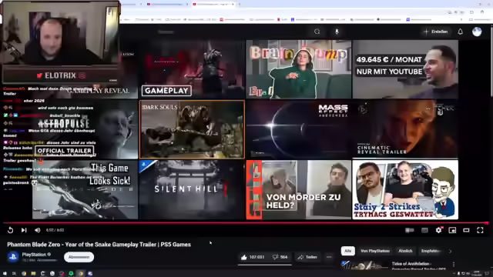Skip to the next video

click(x=24, y=230)
